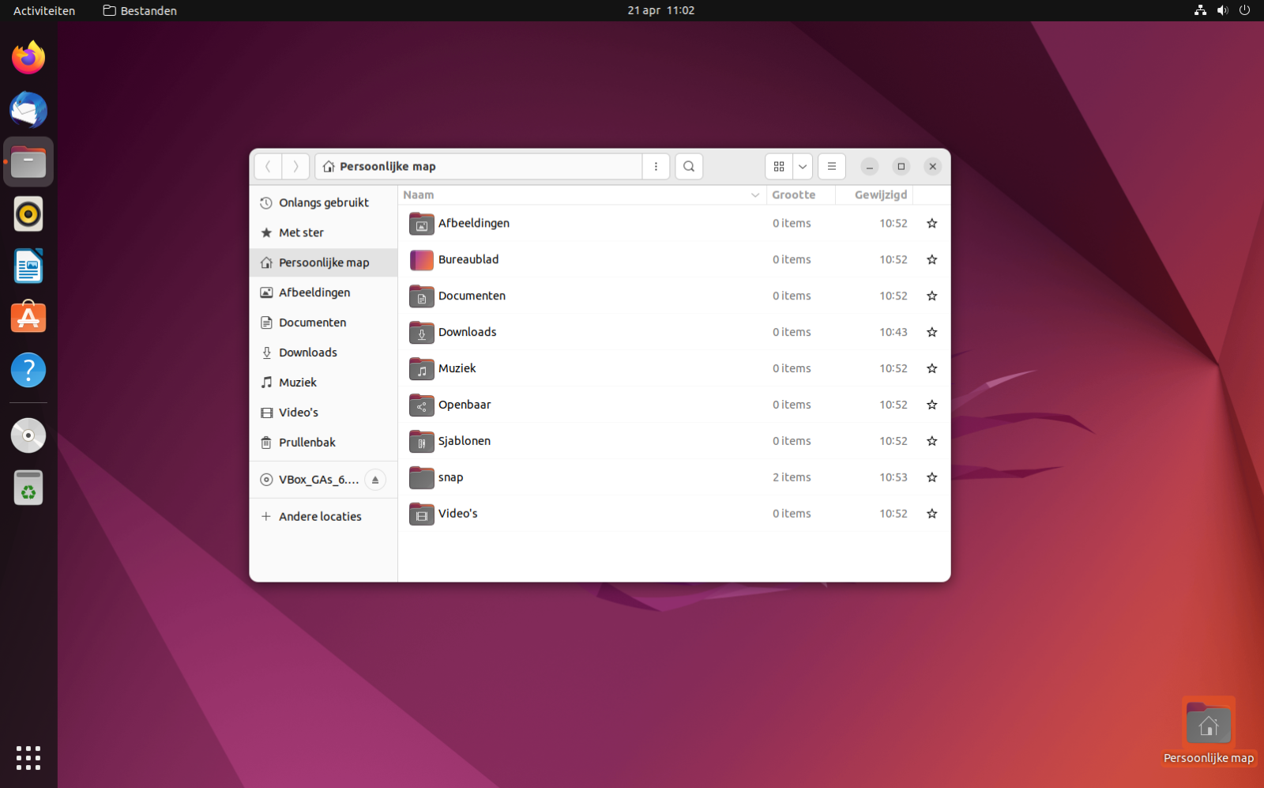The image size is (1264, 788).
Task: Switch to grid view using toolbar icon
Action: click(x=779, y=167)
